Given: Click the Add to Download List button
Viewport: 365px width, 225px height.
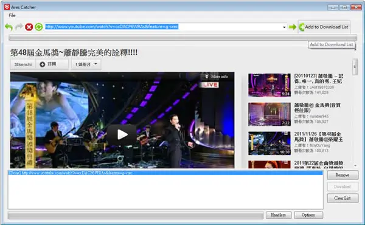Looking at the screenshot, I should click(x=324, y=27).
